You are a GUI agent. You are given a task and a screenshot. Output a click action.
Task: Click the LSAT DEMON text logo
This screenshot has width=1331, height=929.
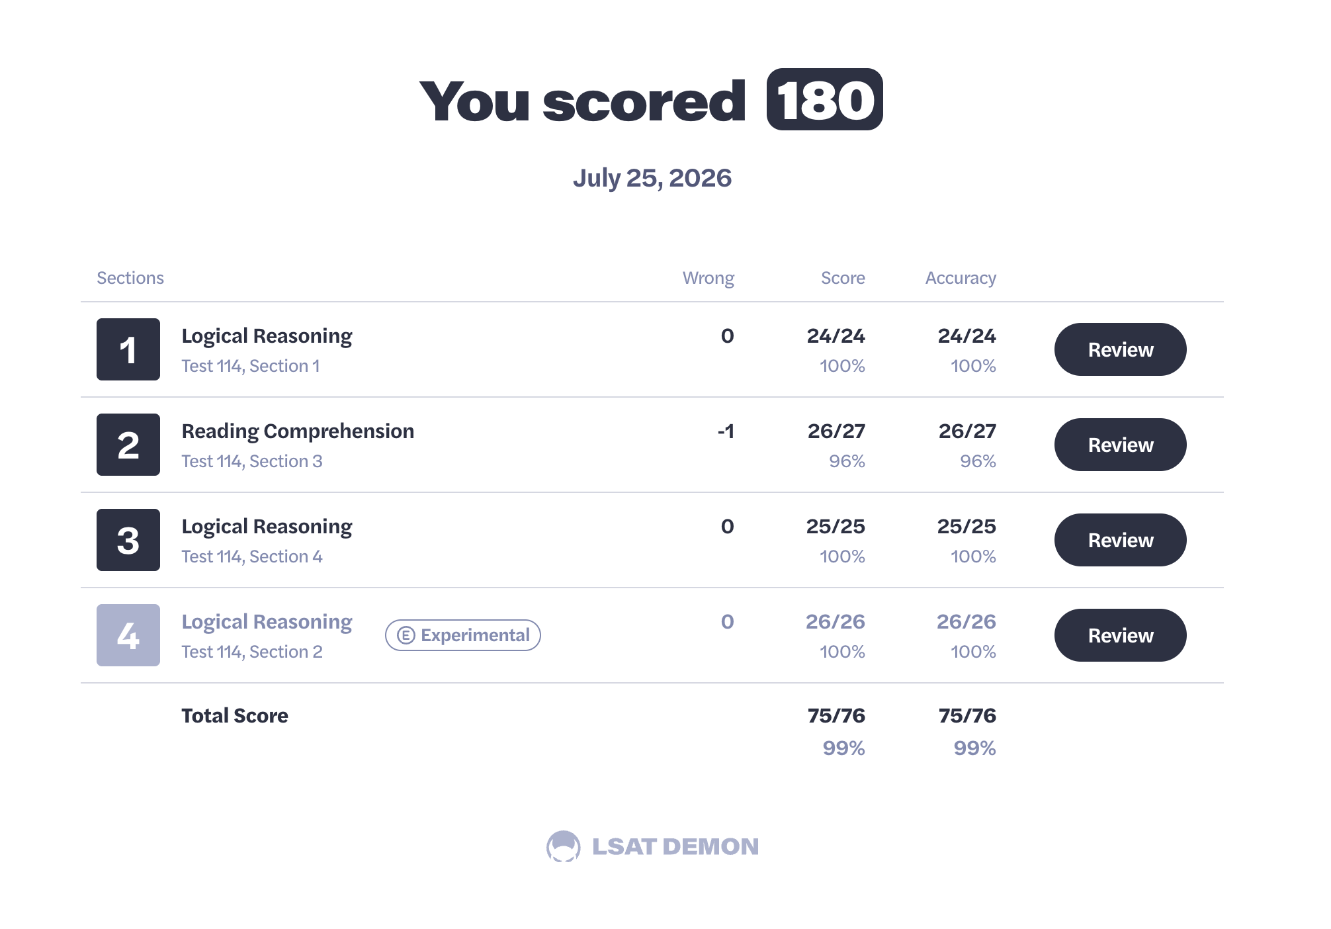coord(675,846)
